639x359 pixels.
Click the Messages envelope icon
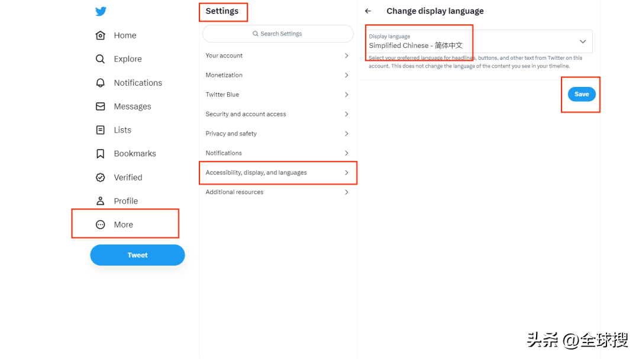[x=101, y=106]
